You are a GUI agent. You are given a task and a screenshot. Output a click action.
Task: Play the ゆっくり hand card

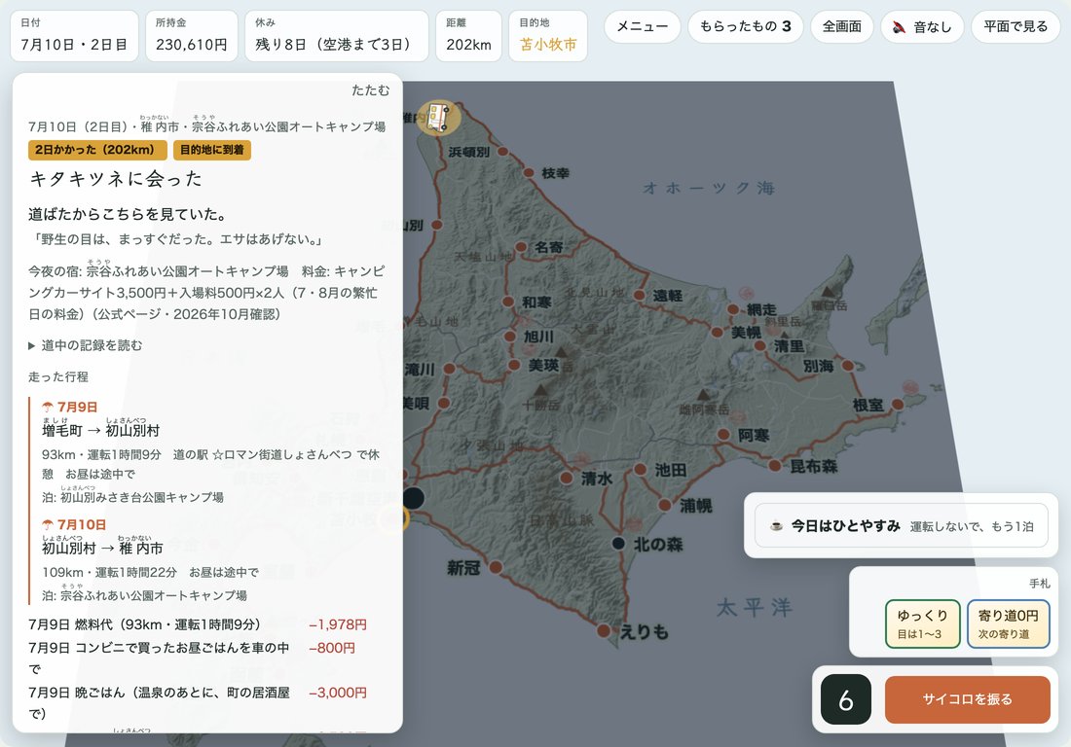[x=923, y=623]
